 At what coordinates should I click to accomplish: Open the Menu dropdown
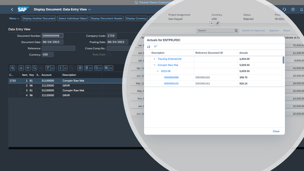point(14,18)
